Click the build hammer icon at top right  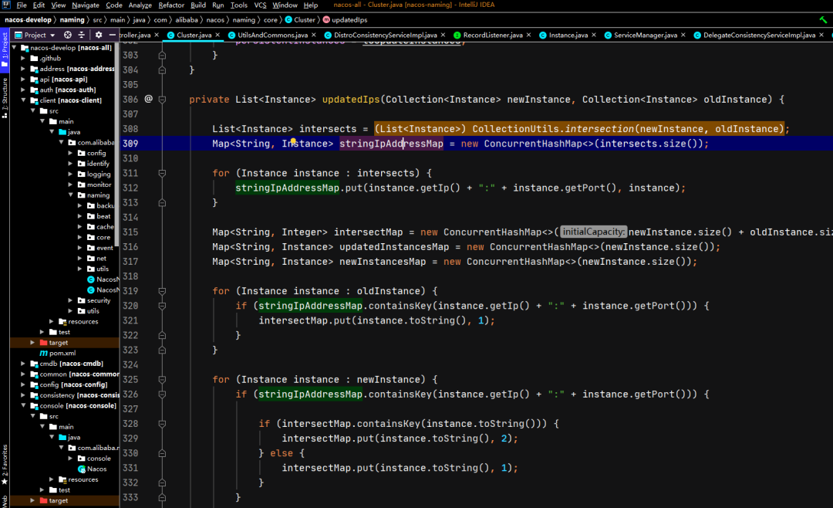(x=823, y=19)
